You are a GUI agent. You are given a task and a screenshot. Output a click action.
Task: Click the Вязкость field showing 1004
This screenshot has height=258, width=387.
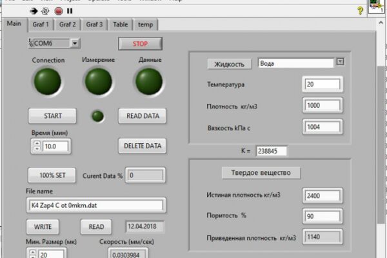[x=322, y=127]
